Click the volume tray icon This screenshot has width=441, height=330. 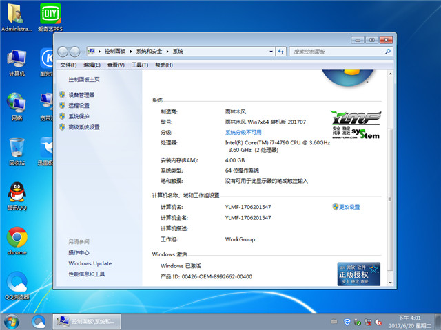[x=378, y=322]
